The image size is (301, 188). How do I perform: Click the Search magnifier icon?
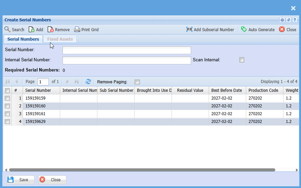7,29
